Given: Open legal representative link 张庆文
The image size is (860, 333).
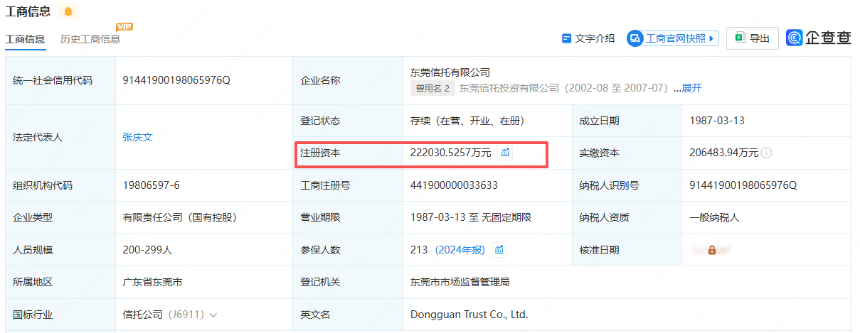Looking at the screenshot, I should coord(137,137).
